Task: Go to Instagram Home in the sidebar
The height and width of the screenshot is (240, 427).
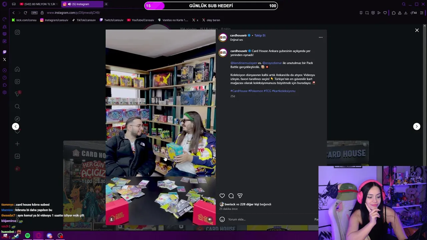Action: click(17, 69)
